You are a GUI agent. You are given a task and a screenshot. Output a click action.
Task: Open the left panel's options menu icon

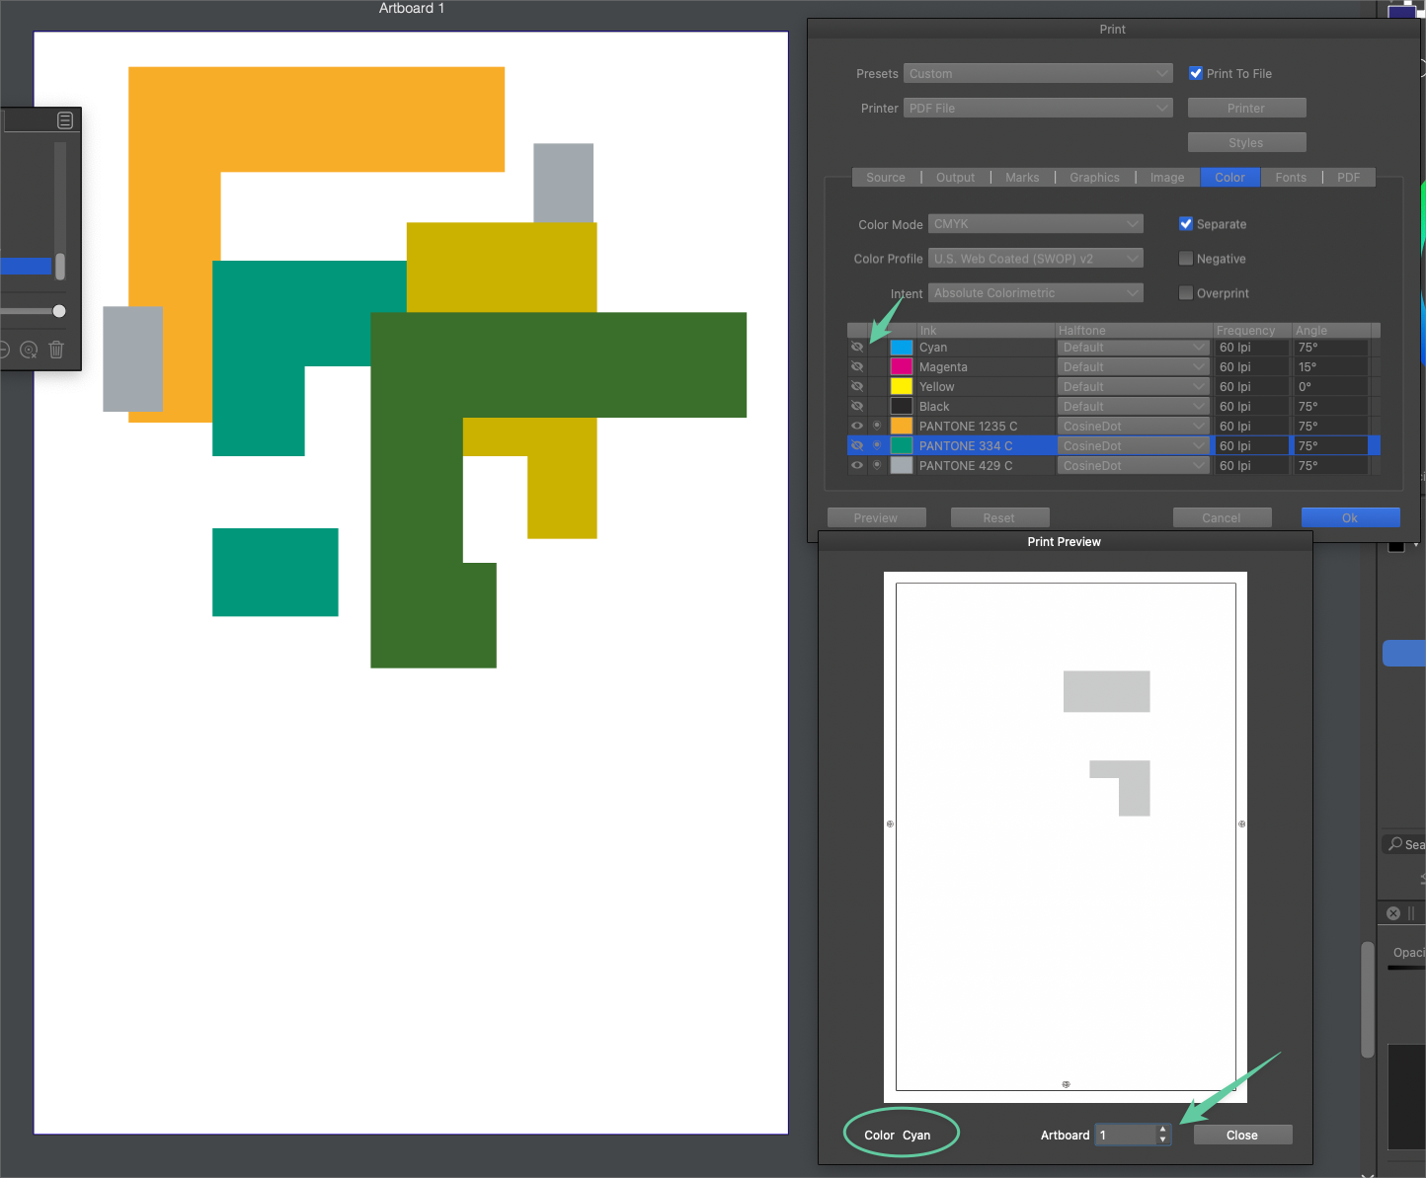click(65, 120)
